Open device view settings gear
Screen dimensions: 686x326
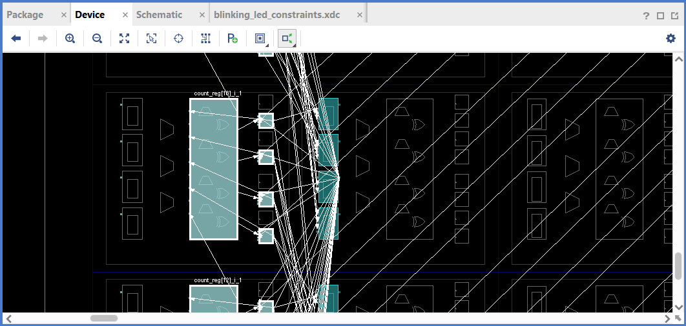click(x=670, y=39)
